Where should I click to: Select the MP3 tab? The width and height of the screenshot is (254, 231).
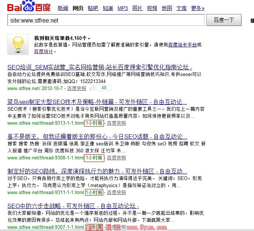pos(123,8)
